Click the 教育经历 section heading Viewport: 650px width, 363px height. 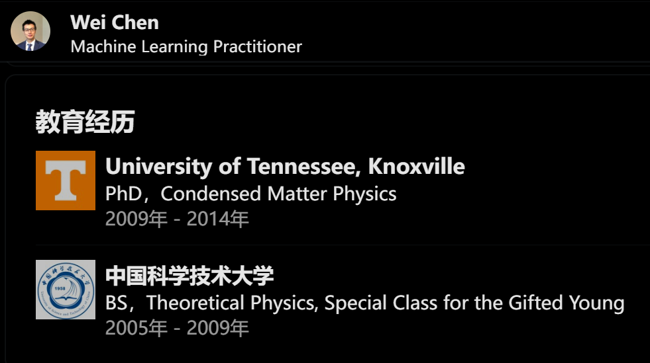85,122
